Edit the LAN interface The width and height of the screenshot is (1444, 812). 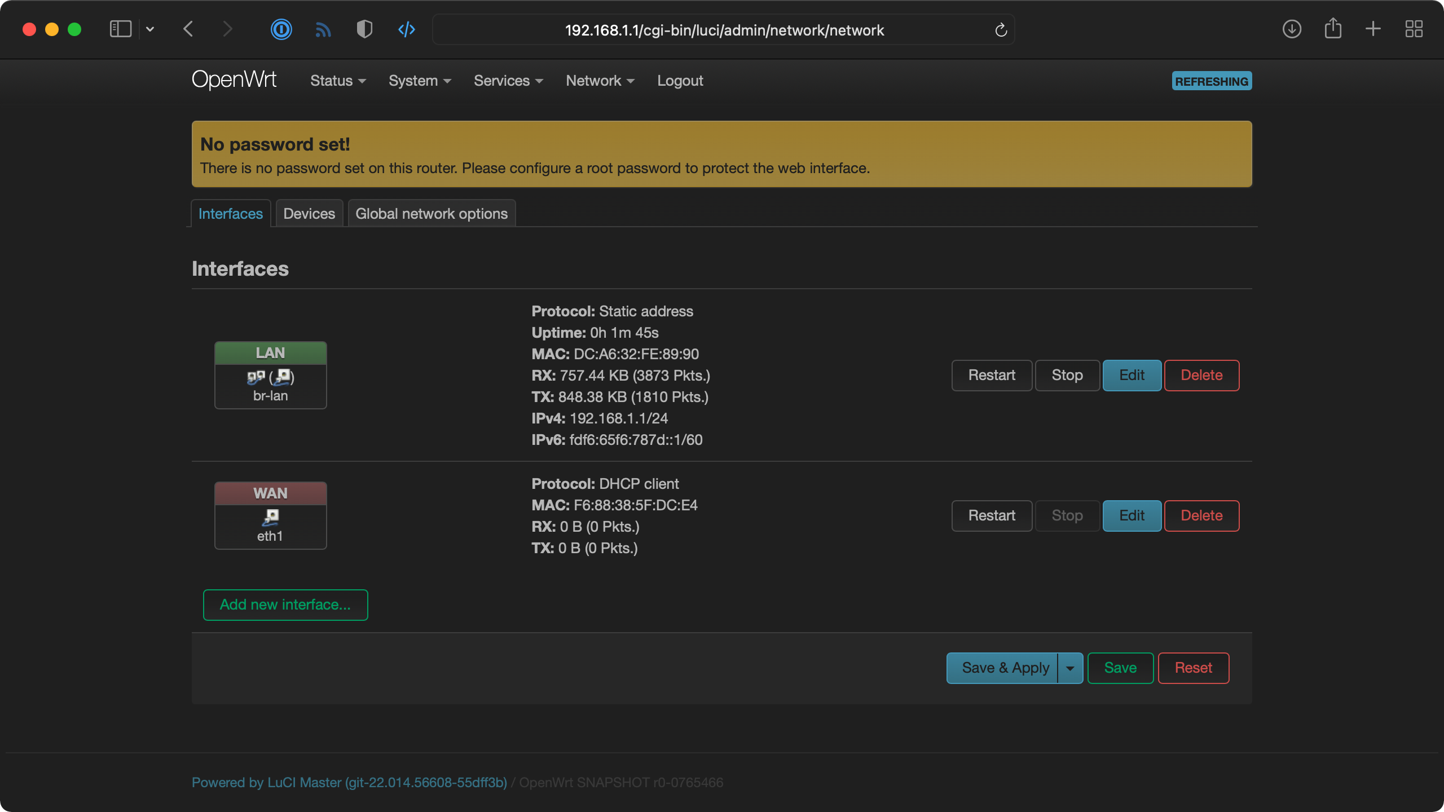click(x=1132, y=376)
